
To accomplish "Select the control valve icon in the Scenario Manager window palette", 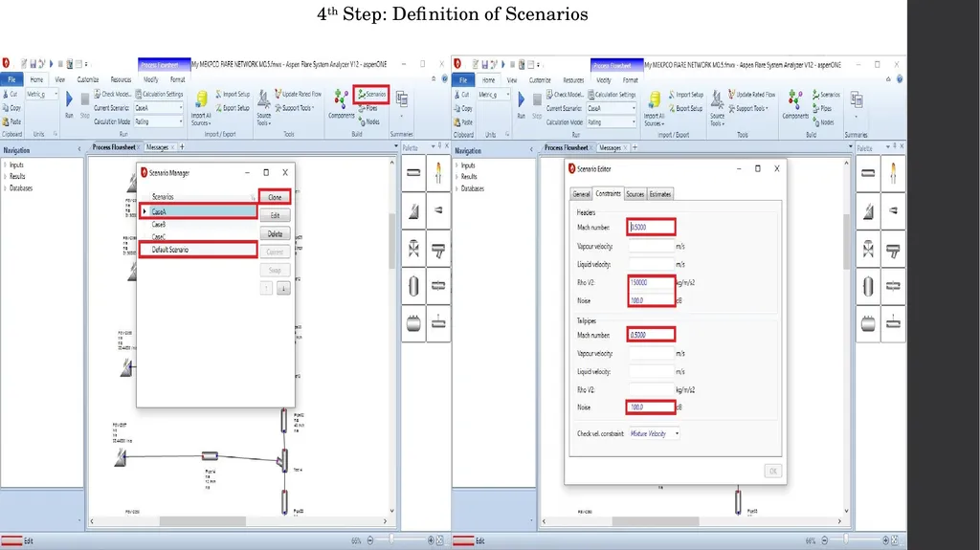I will coord(413,250).
